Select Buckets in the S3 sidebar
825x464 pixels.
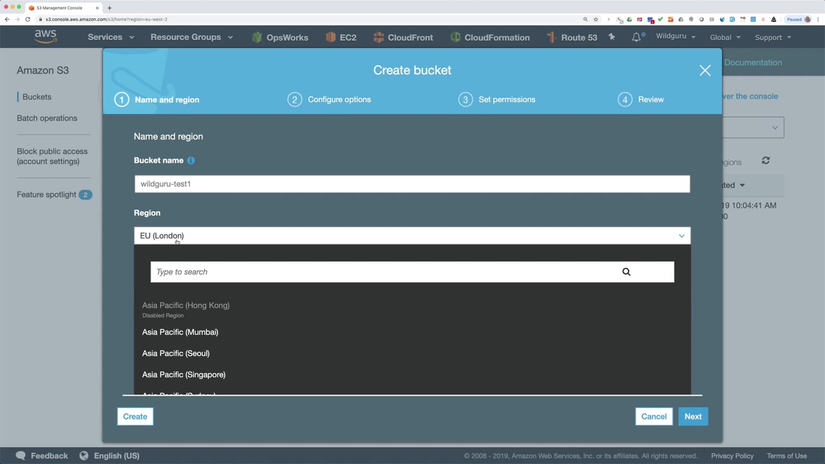tap(37, 97)
